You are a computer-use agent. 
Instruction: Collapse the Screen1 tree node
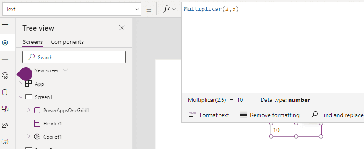[x=20, y=97]
